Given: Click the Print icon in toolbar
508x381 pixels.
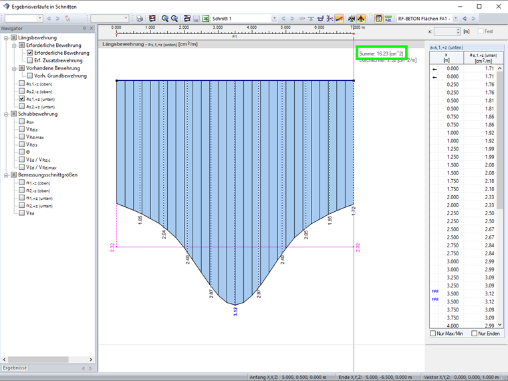Looking at the screenshot, I should [x=140, y=19].
